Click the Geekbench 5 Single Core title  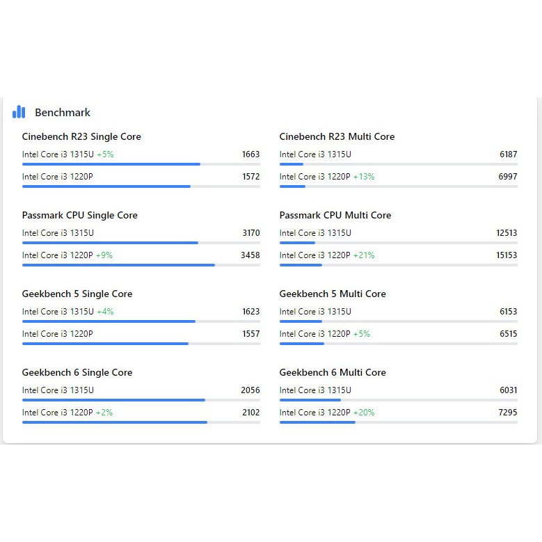point(77,294)
